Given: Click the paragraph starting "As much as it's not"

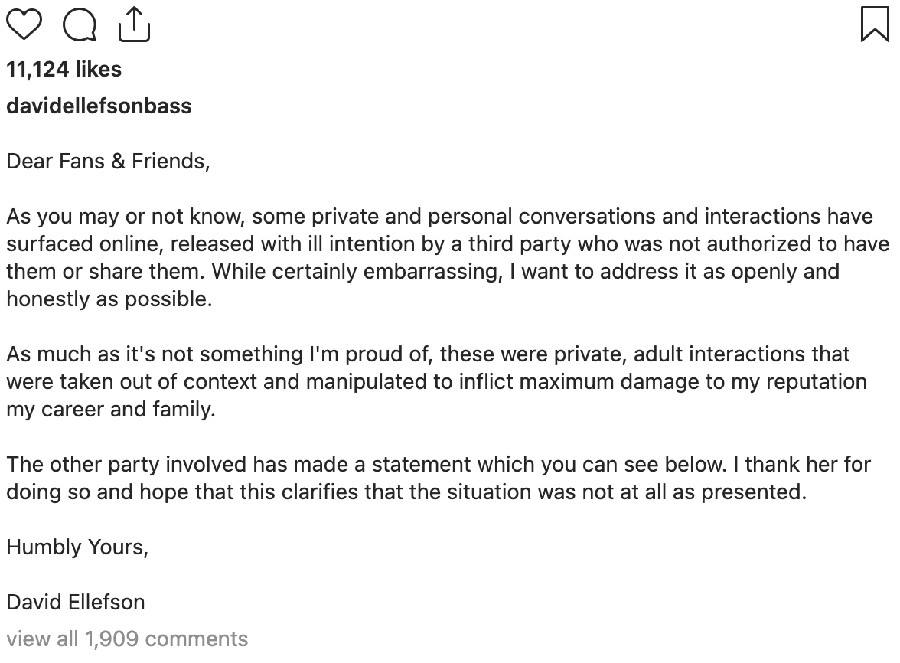Looking at the screenshot, I should click(x=428, y=354).
